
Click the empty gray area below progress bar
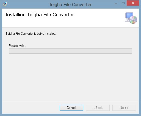coord(70,77)
